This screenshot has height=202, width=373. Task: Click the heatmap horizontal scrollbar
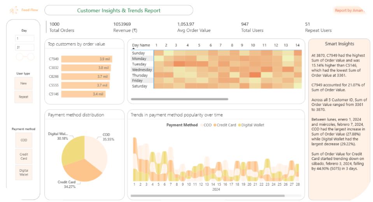pyautogui.click(x=179, y=99)
